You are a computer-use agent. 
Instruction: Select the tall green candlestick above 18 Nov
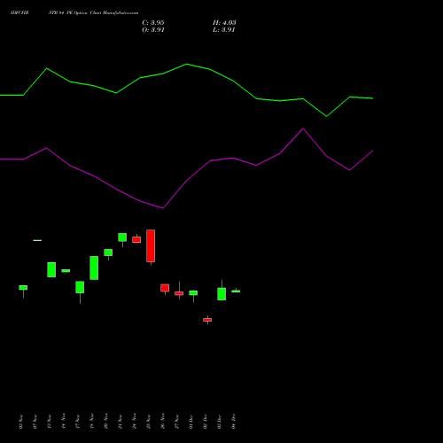click(x=94, y=268)
